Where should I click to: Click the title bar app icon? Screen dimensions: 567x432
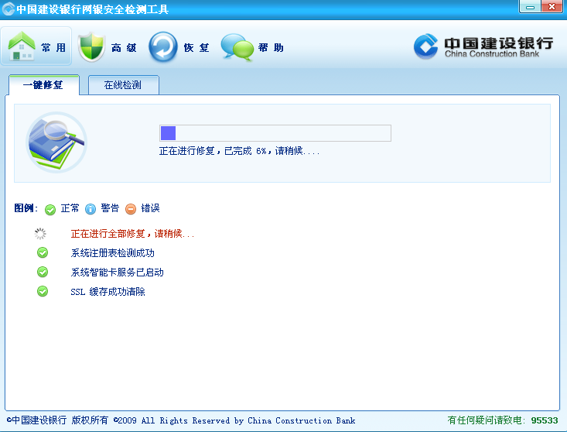tap(8, 9)
